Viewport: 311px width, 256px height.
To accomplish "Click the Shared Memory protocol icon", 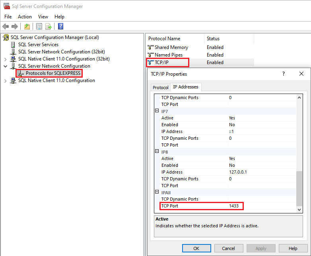I will click(151, 47).
